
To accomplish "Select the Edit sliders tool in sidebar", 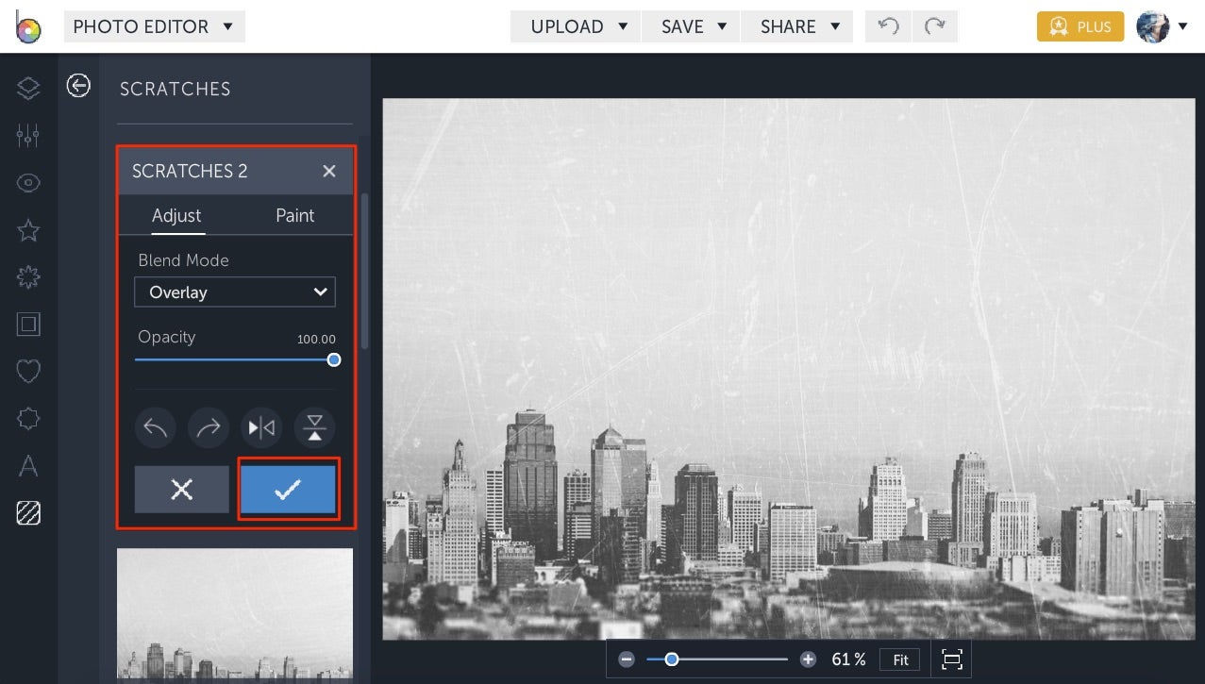I will click(27, 135).
